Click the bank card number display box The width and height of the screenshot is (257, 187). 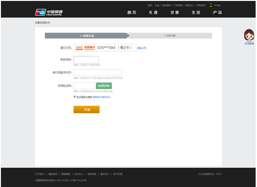click(x=105, y=48)
